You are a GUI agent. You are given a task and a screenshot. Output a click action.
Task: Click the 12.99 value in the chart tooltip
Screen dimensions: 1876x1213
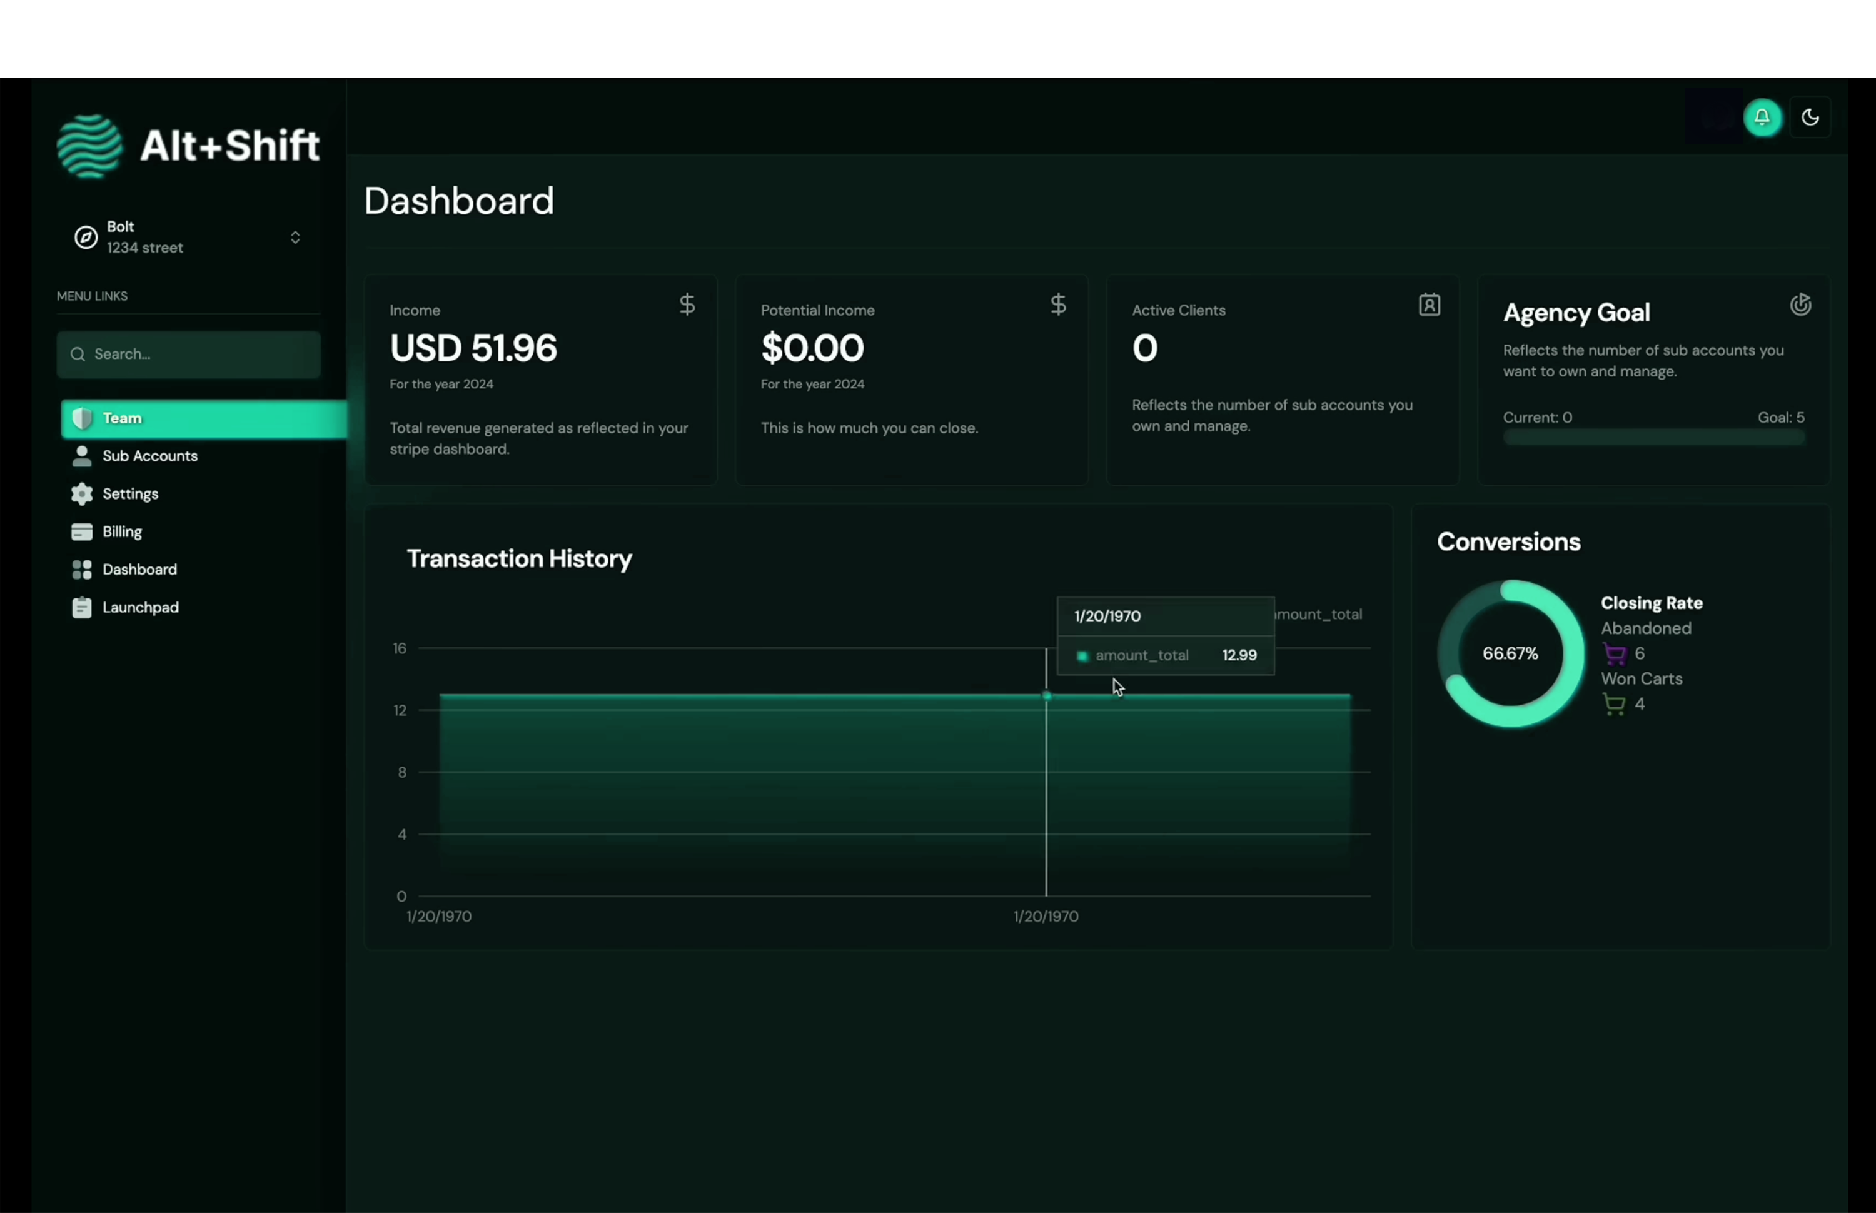coord(1239,655)
